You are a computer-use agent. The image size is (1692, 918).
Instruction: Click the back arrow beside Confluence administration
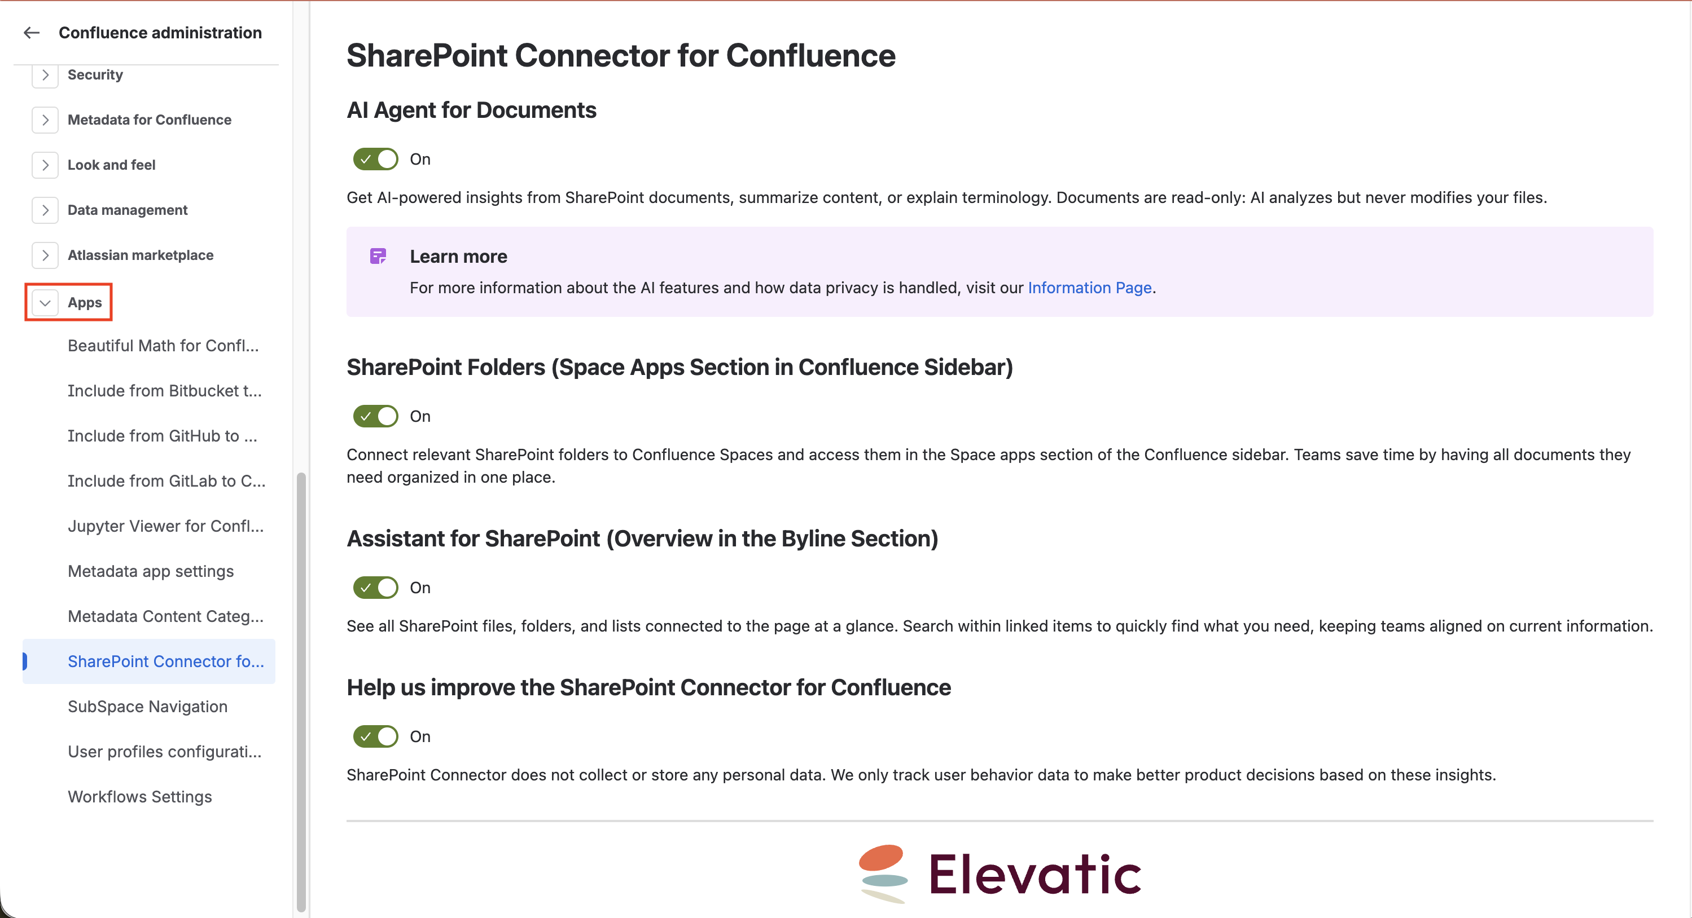[32, 32]
